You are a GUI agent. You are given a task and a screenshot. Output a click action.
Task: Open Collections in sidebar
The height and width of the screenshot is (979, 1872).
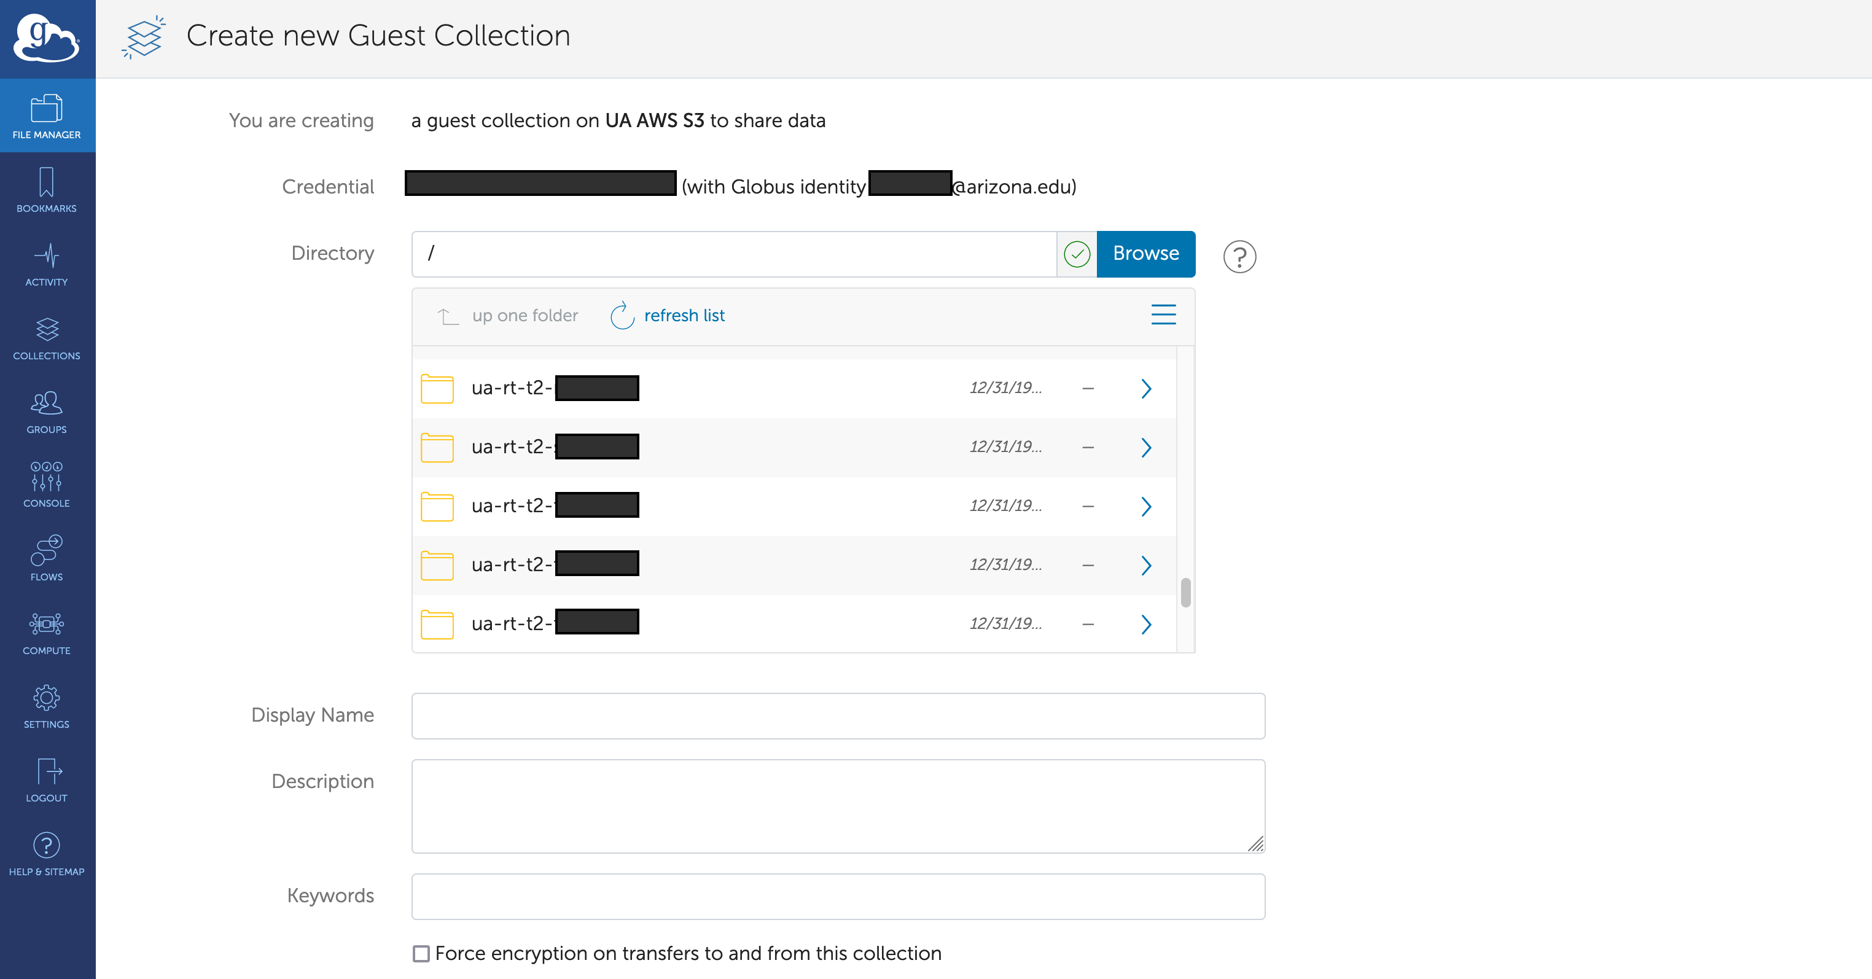point(47,338)
